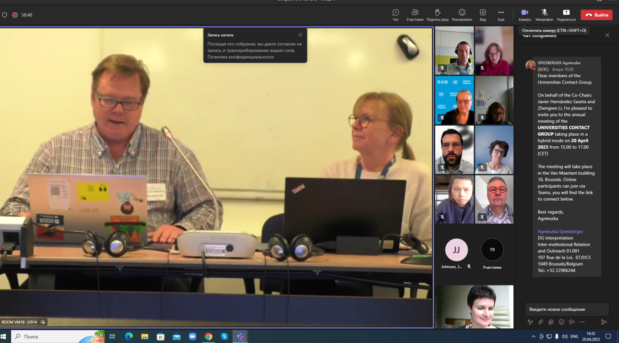Click the Teams icon in taskbar

[x=240, y=336]
